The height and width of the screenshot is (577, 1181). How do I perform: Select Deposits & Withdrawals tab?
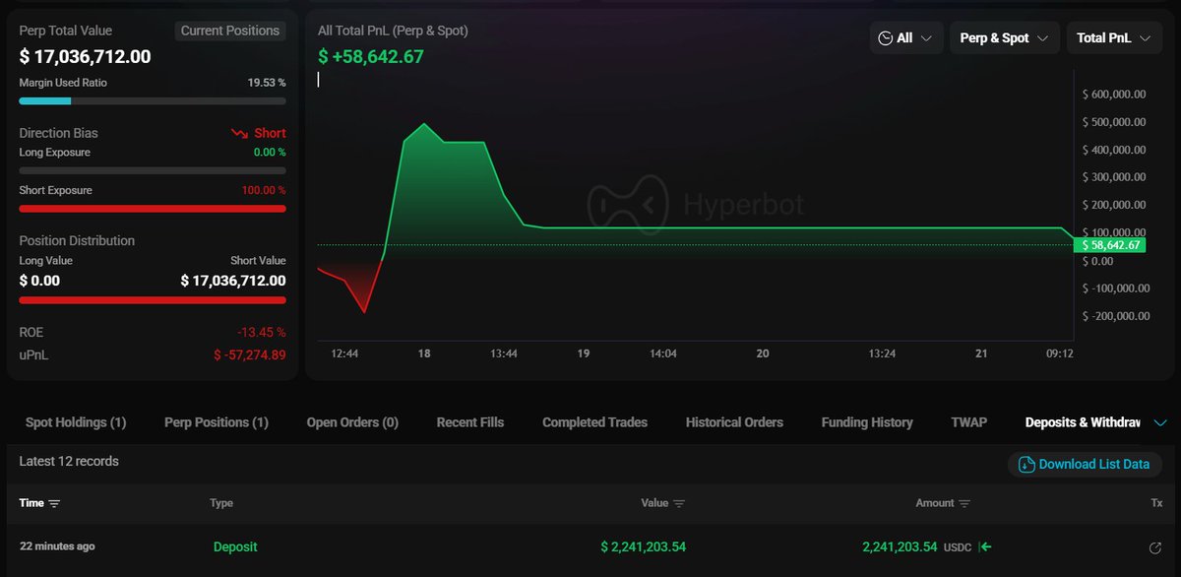1083,422
